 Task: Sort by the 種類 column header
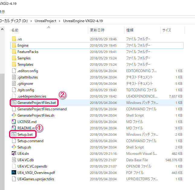pyautogui.click(x=130, y=30)
